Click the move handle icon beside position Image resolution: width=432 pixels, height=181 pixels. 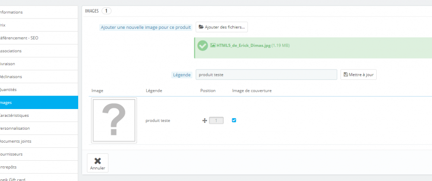[204, 121]
